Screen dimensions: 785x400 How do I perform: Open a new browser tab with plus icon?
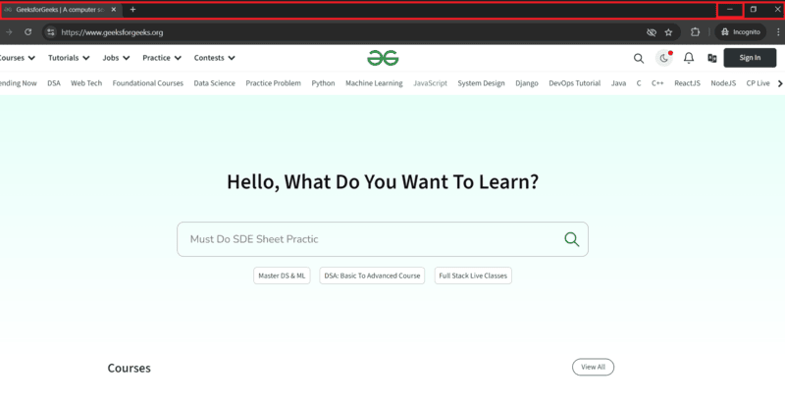click(132, 10)
